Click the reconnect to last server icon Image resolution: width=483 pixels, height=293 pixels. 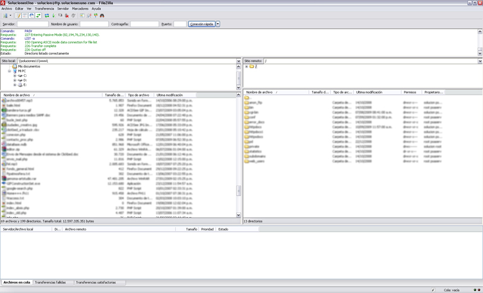73,15
